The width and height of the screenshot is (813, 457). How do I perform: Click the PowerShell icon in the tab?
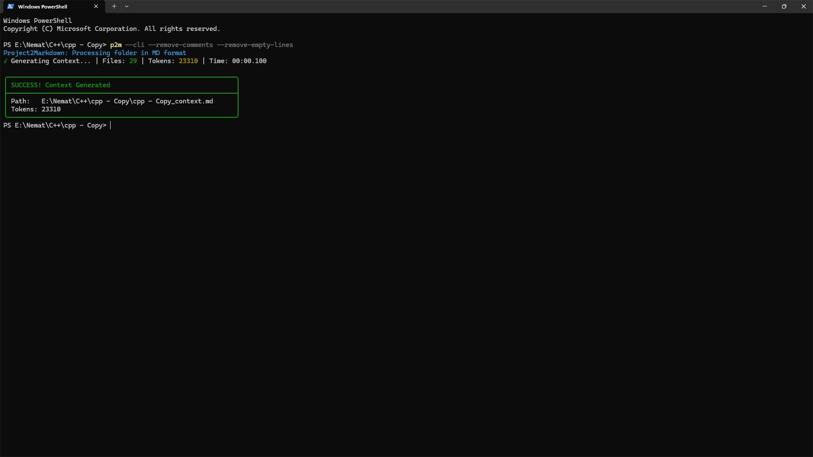point(11,6)
